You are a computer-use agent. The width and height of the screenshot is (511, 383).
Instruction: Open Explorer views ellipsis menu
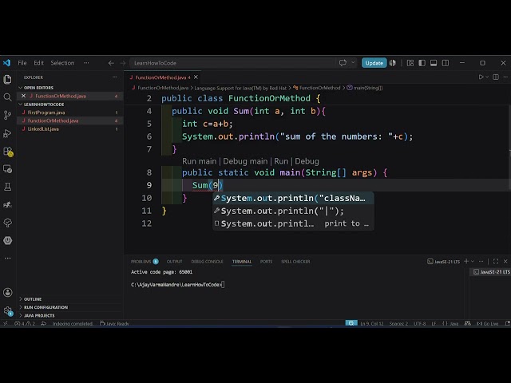click(115, 77)
